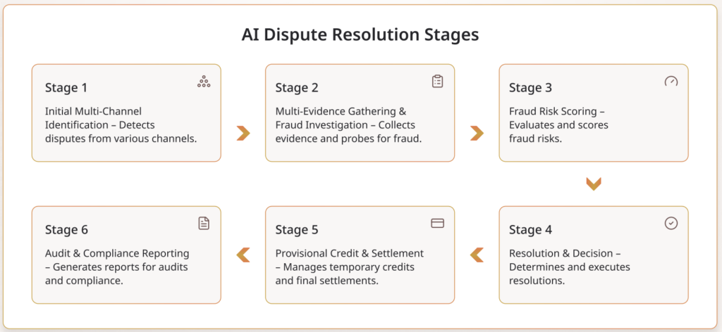
Task: Select the Stage 2 heading
Action: (x=297, y=88)
